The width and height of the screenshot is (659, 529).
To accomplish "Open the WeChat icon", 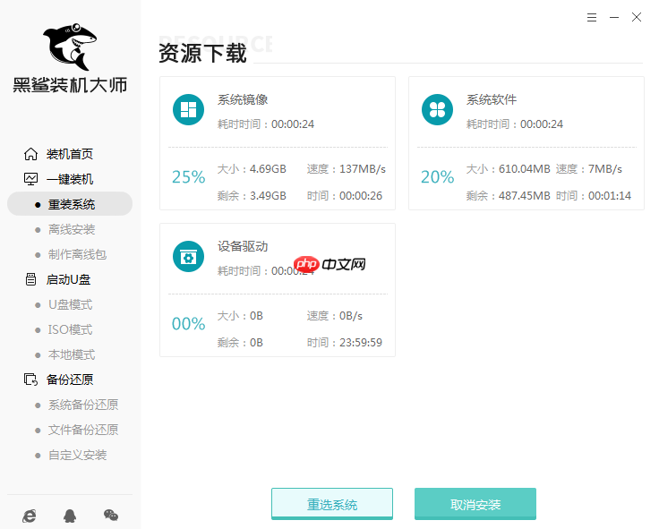I will click(x=111, y=516).
